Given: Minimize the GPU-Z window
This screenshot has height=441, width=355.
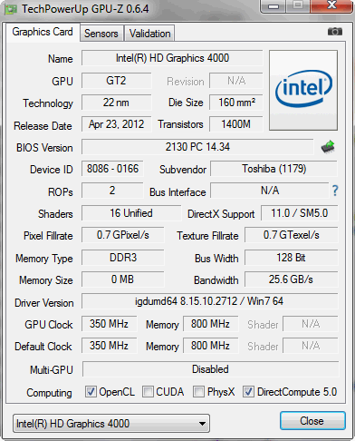Looking at the screenshot, I should pyautogui.click(x=273, y=6).
